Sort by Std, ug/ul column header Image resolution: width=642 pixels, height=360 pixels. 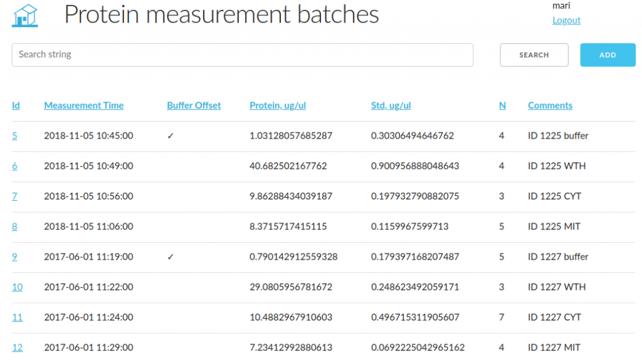point(391,105)
